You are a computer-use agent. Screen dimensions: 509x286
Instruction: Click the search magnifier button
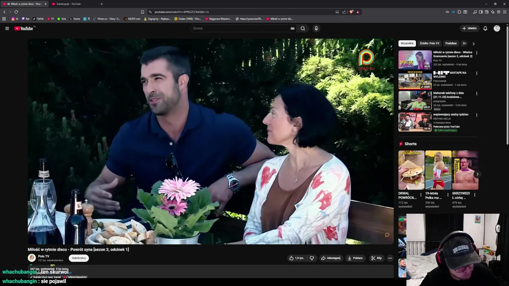[x=303, y=28]
